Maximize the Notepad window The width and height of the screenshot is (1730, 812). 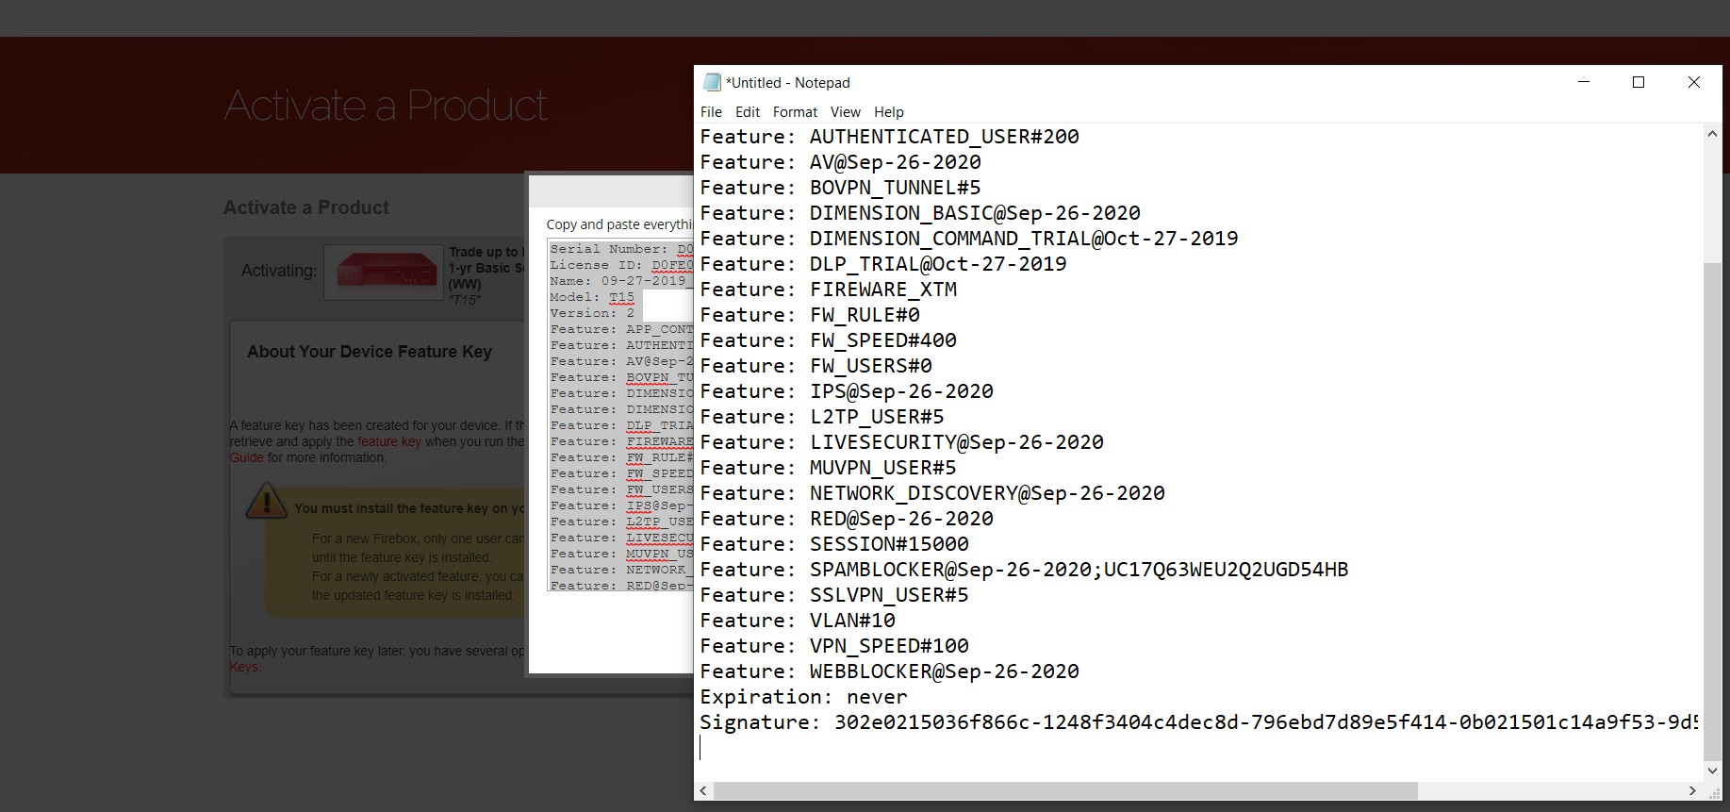1639,82
